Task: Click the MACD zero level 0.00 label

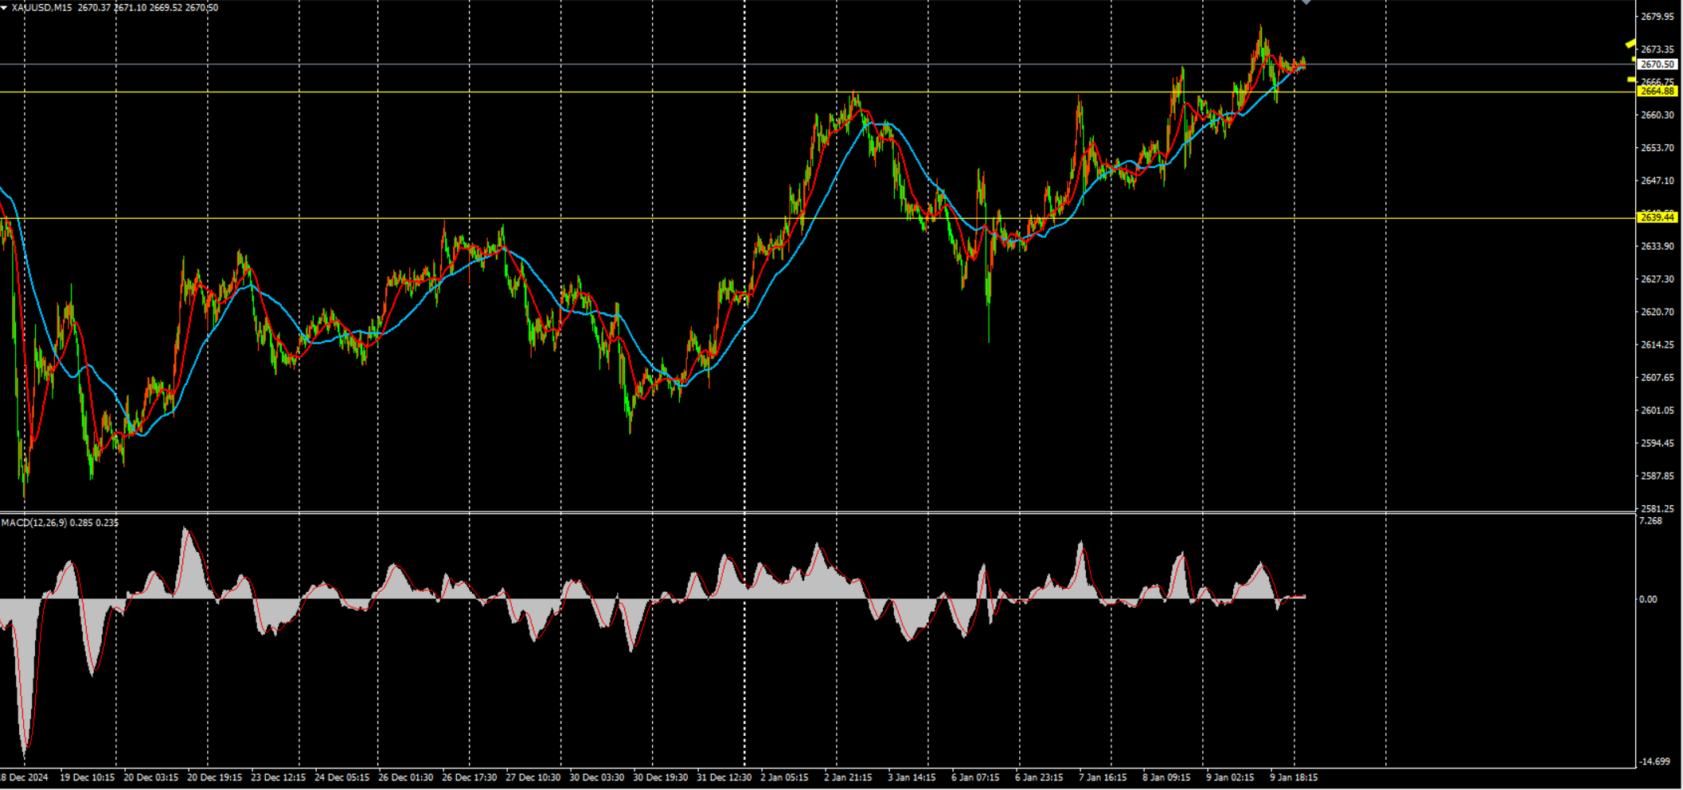Action: point(1648,600)
